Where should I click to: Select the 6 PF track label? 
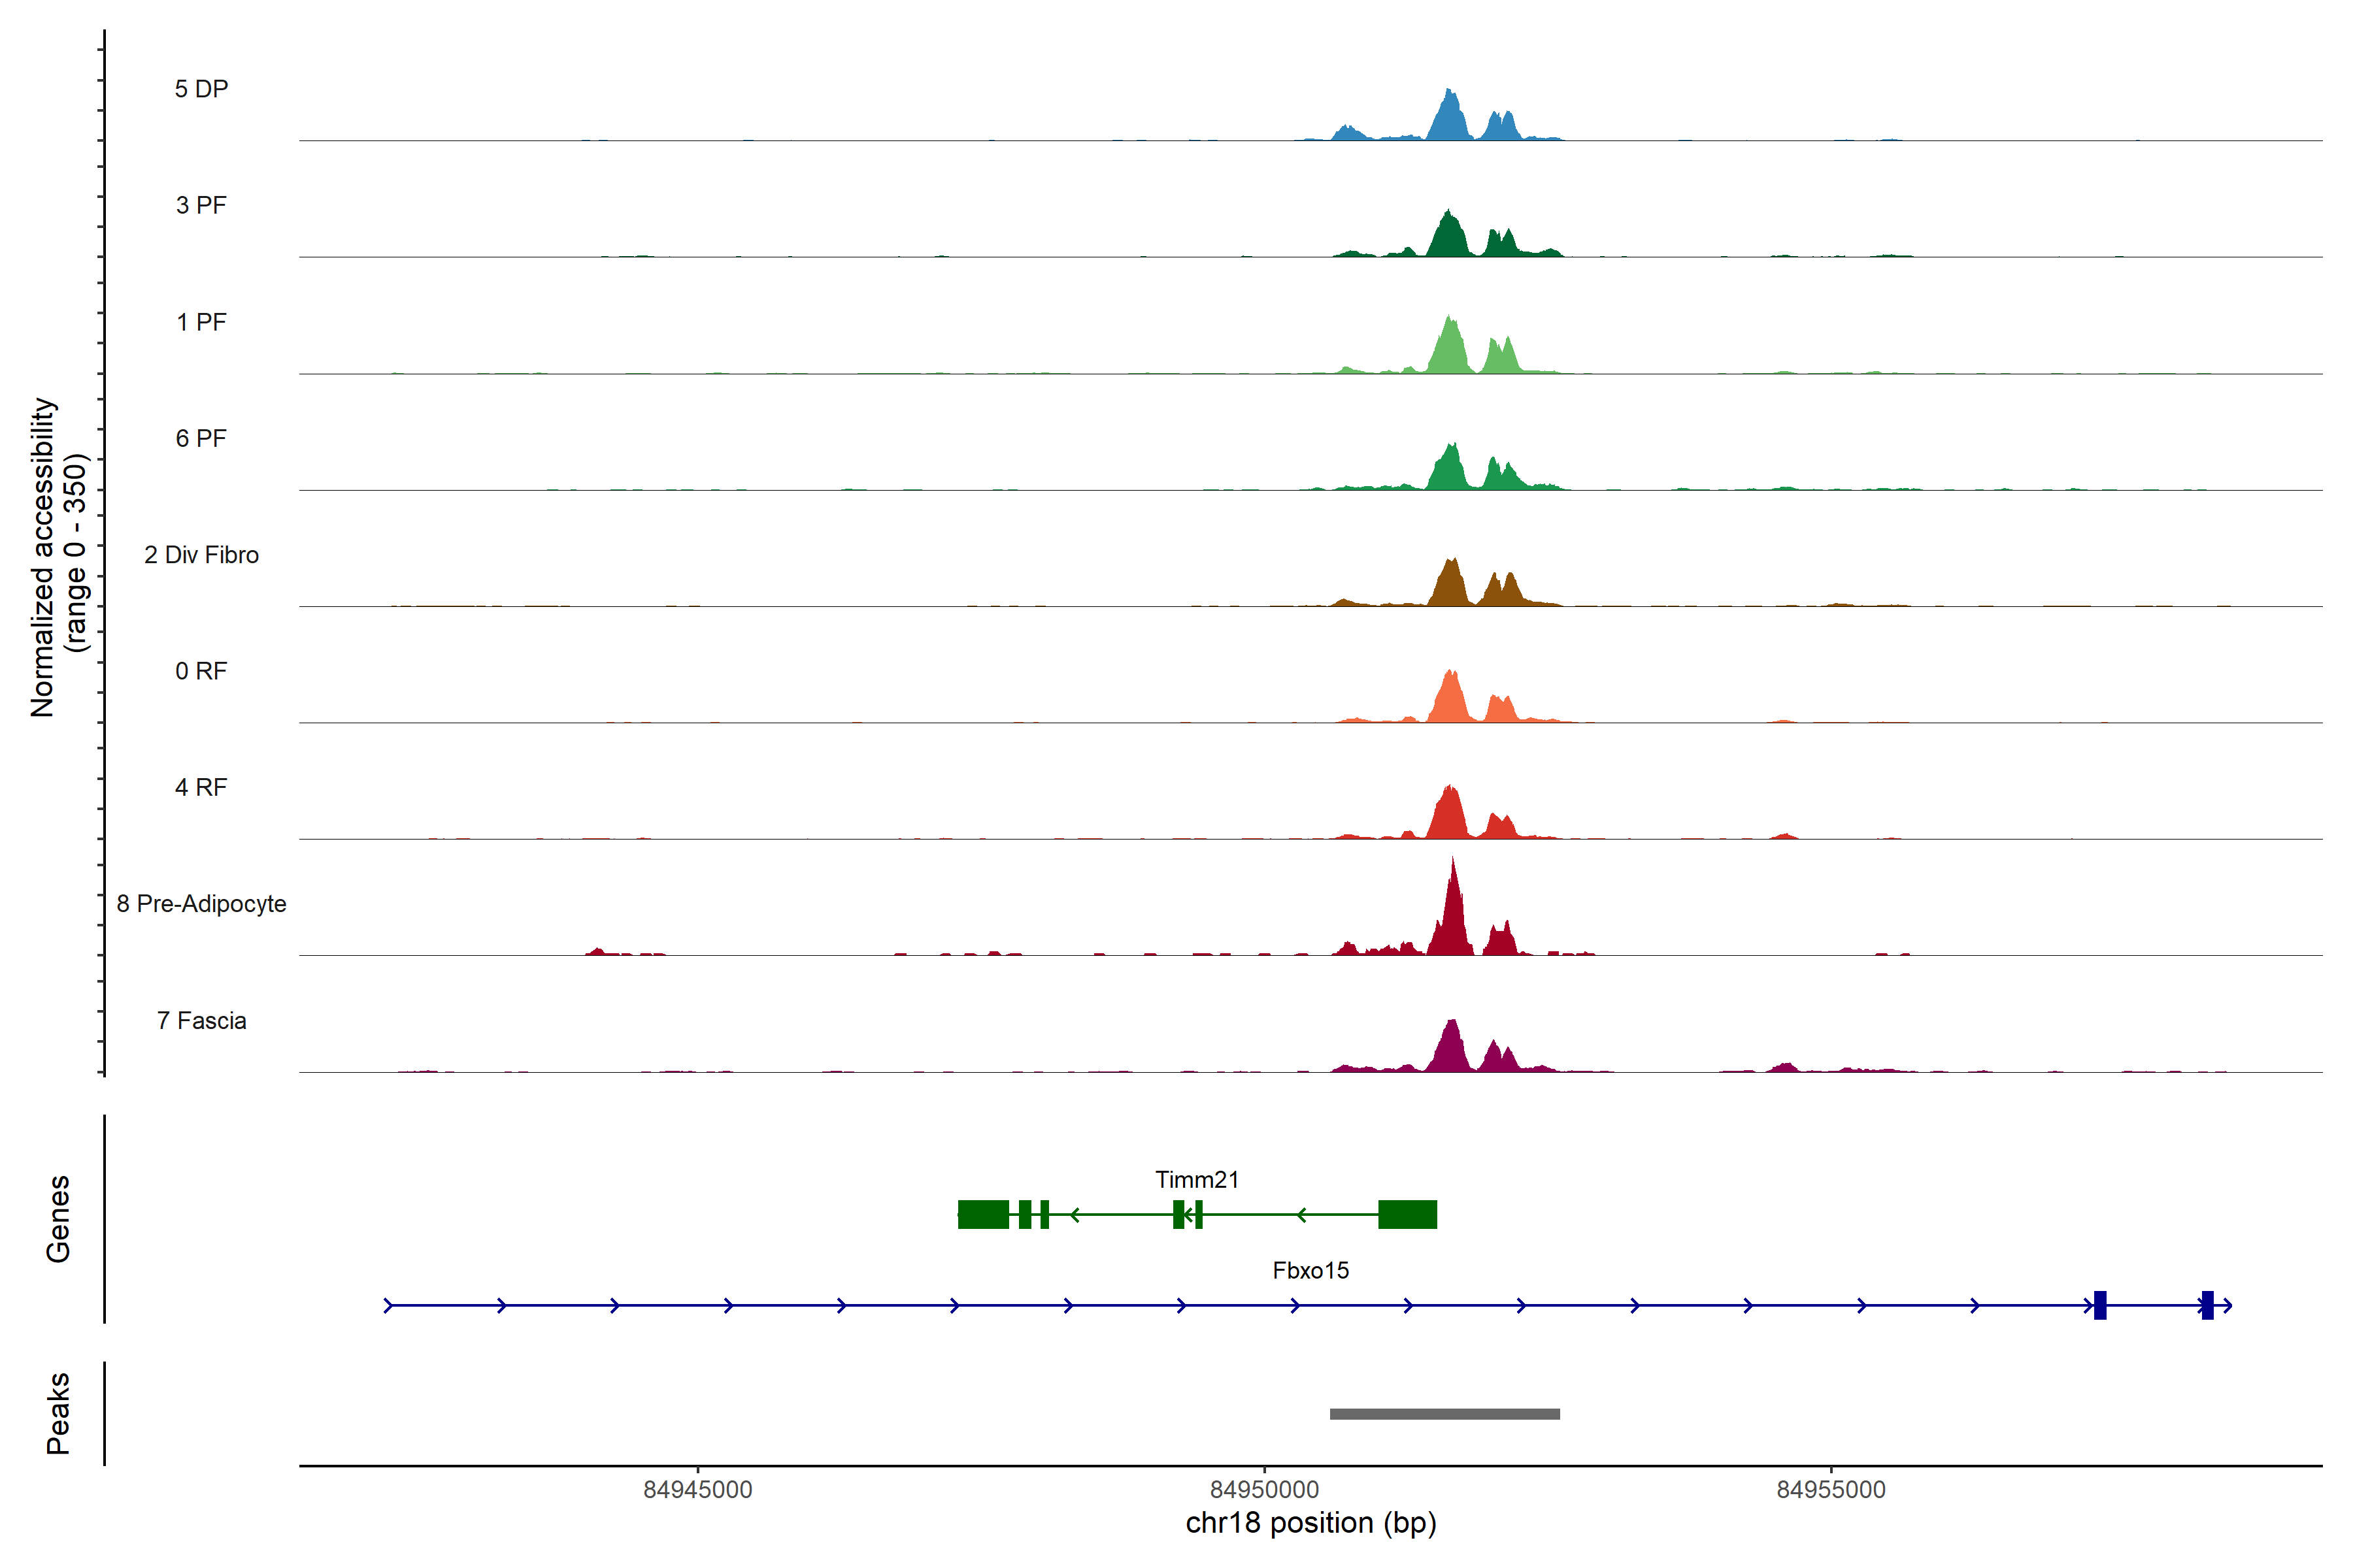point(201,438)
